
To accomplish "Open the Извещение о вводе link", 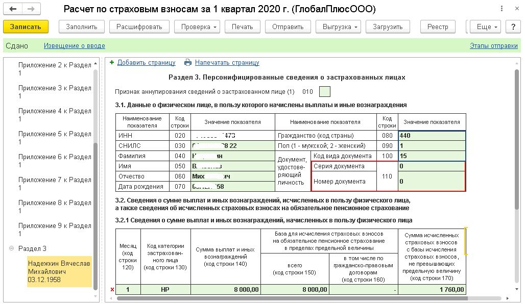I will click(75, 46).
